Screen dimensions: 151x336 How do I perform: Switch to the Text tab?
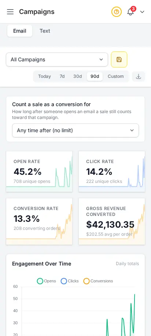[x=45, y=31]
